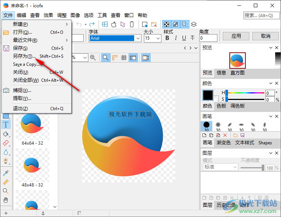Click 打开 menu item
The image size is (281, 217).
(x=37, y=32)
